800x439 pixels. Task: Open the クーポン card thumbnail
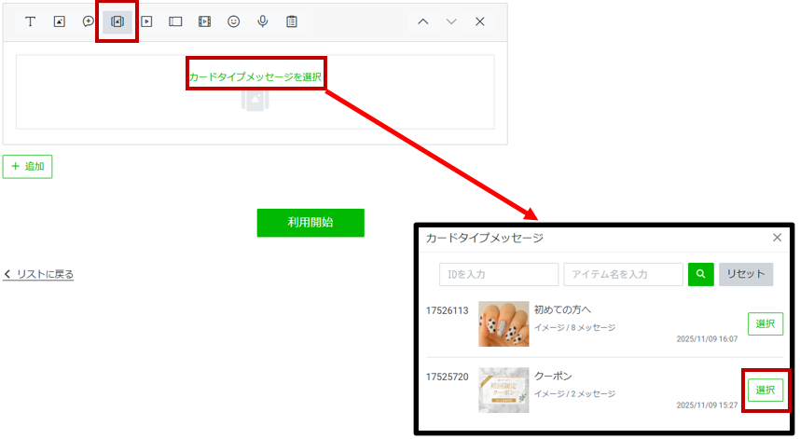[x=503, y=390]
